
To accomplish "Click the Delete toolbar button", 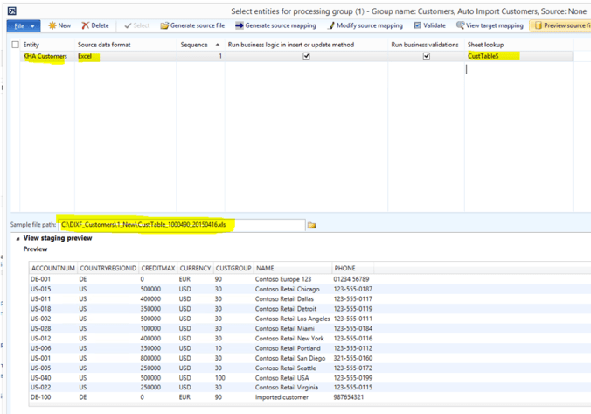I will (x=97, y=25).
